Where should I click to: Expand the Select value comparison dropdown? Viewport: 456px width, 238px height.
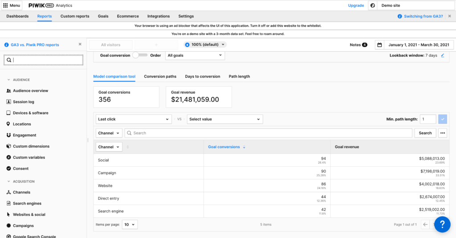coord(225,119)
